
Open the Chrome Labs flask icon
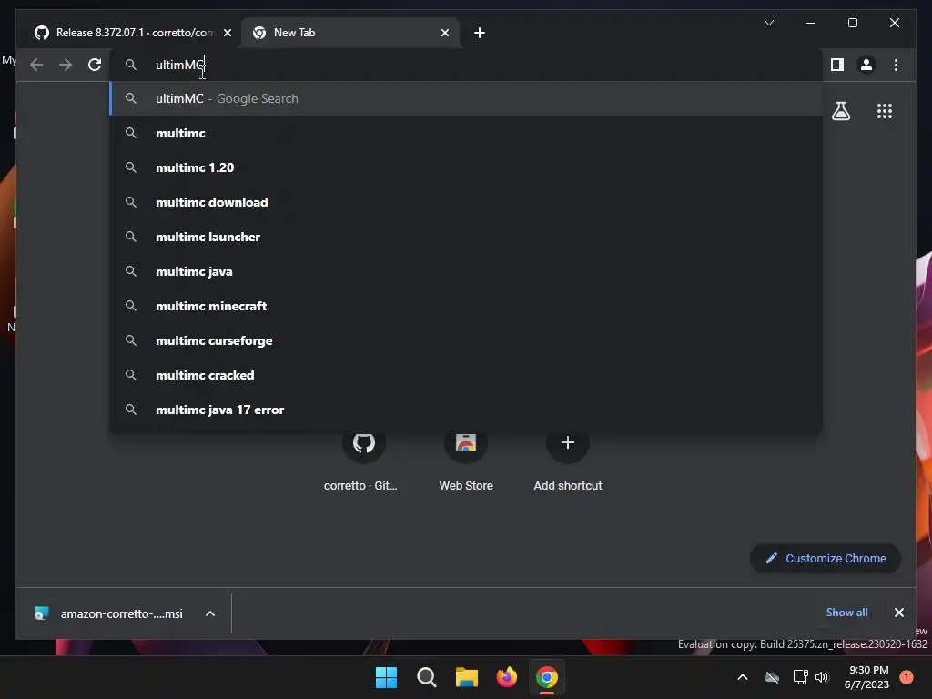840,111
